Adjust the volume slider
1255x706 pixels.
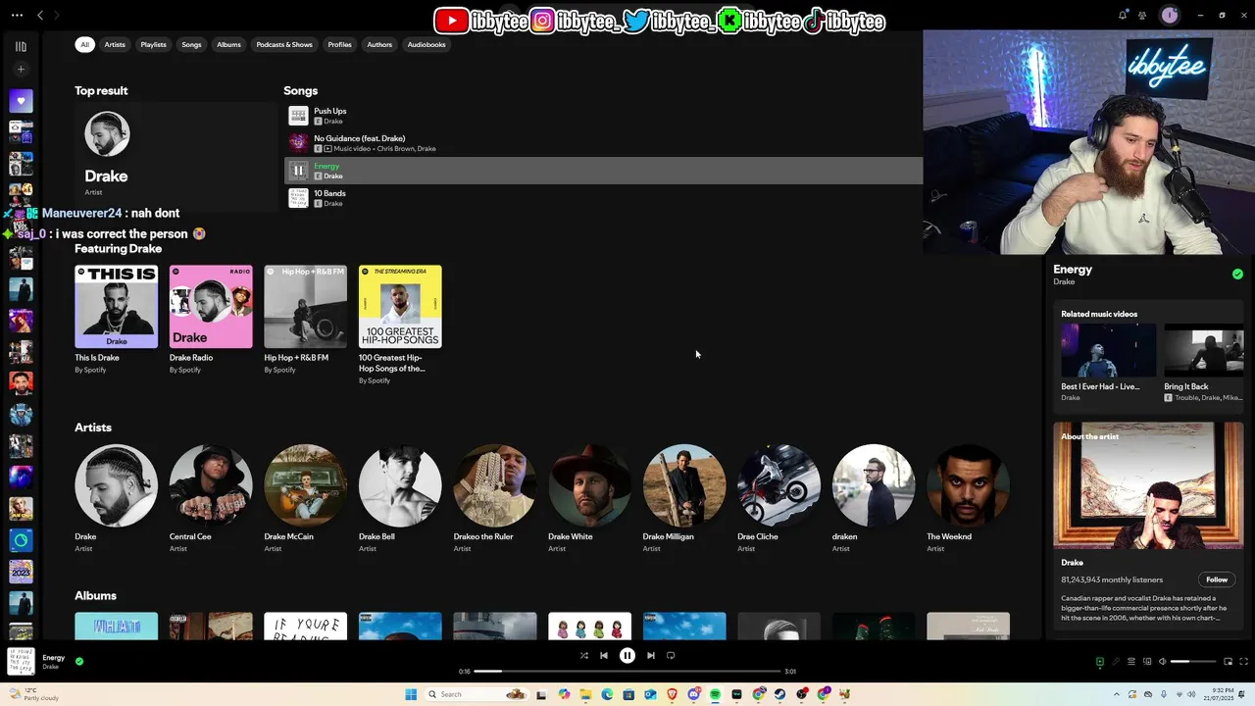(x=1193, y=662)
